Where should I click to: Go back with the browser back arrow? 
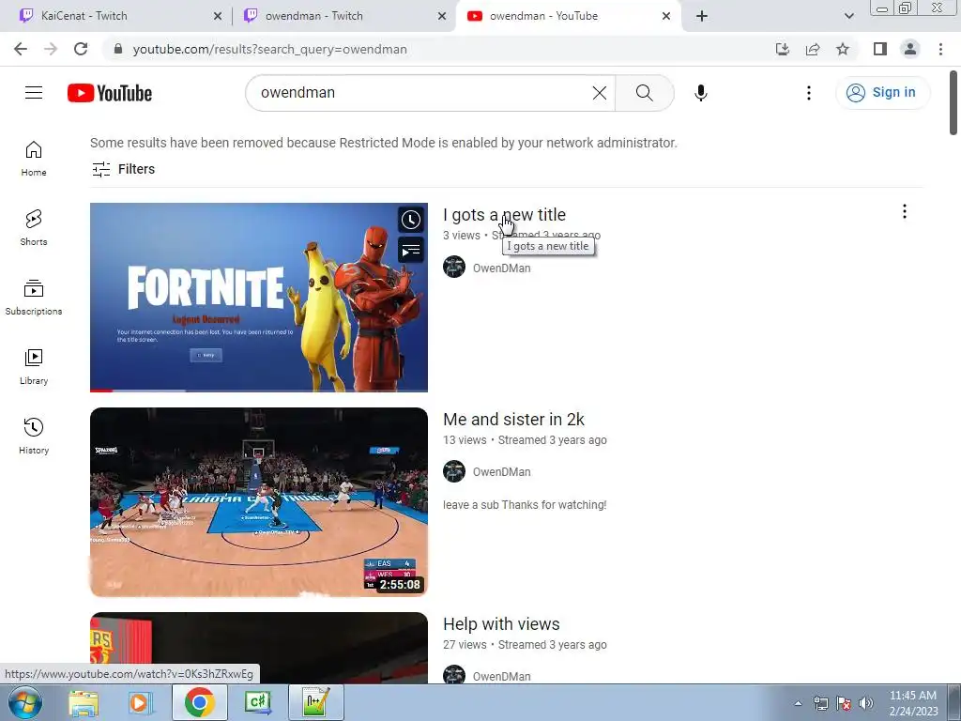point(21,49)
